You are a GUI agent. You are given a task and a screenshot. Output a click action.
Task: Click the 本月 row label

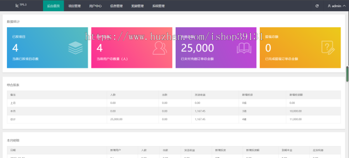coord(13,111)
